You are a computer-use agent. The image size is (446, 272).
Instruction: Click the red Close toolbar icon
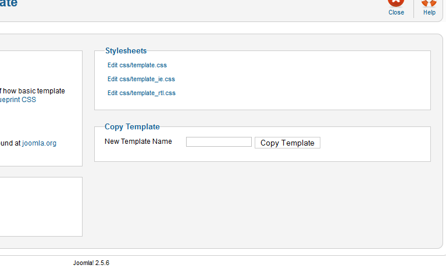coord(396,2)
